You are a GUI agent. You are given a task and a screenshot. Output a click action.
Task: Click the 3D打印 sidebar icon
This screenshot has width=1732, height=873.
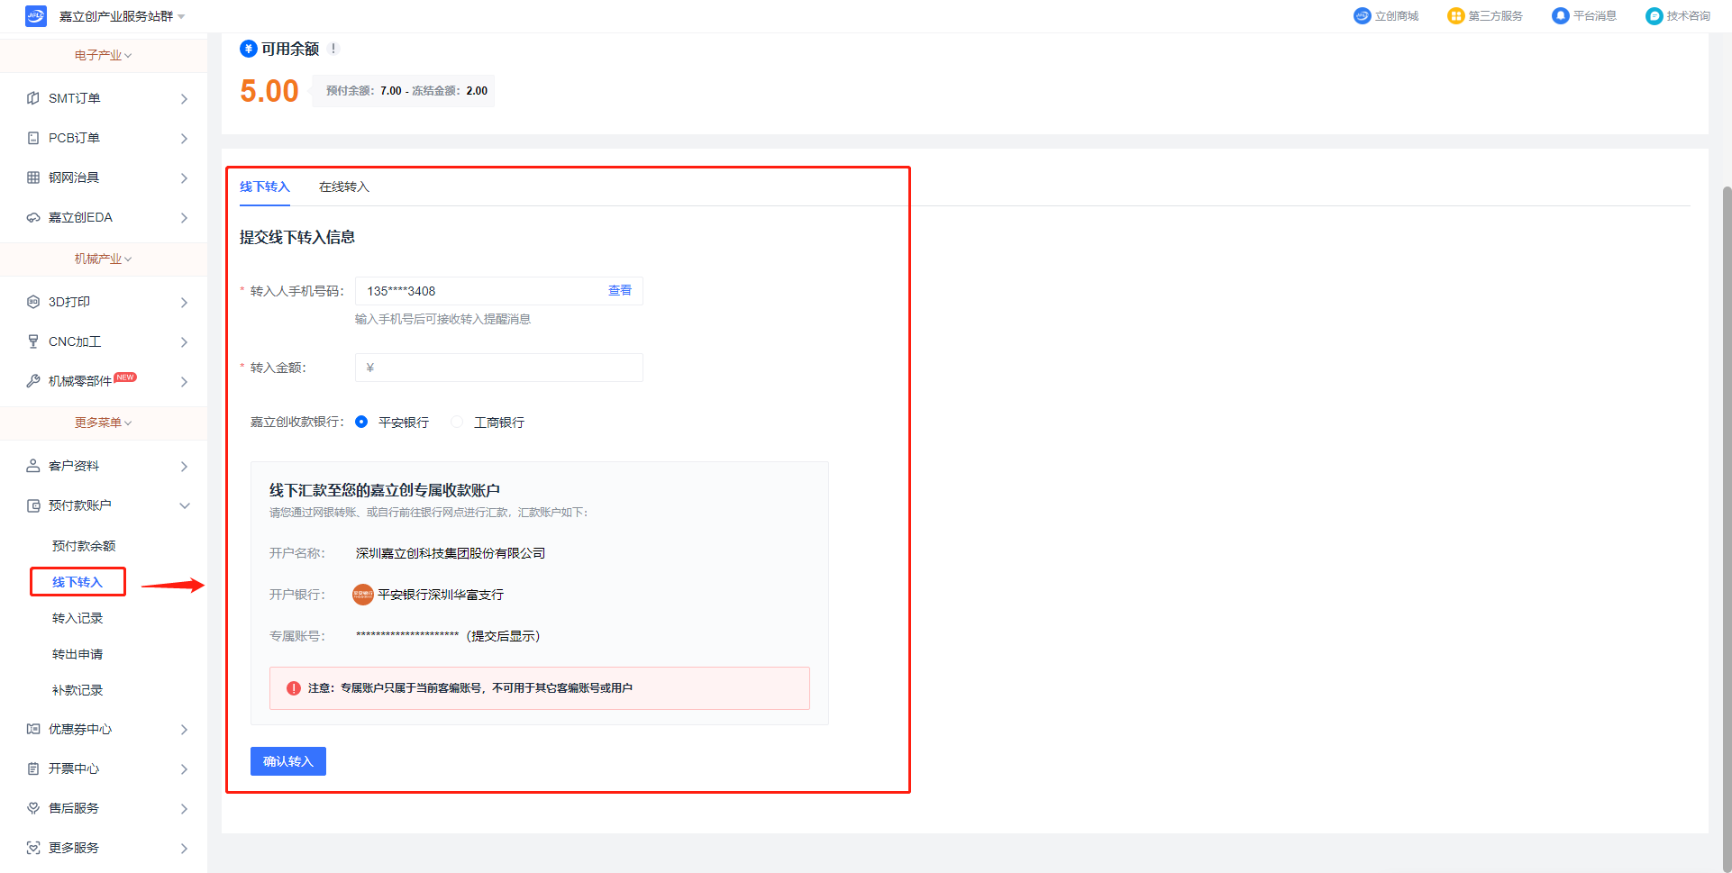pos(33,302)
